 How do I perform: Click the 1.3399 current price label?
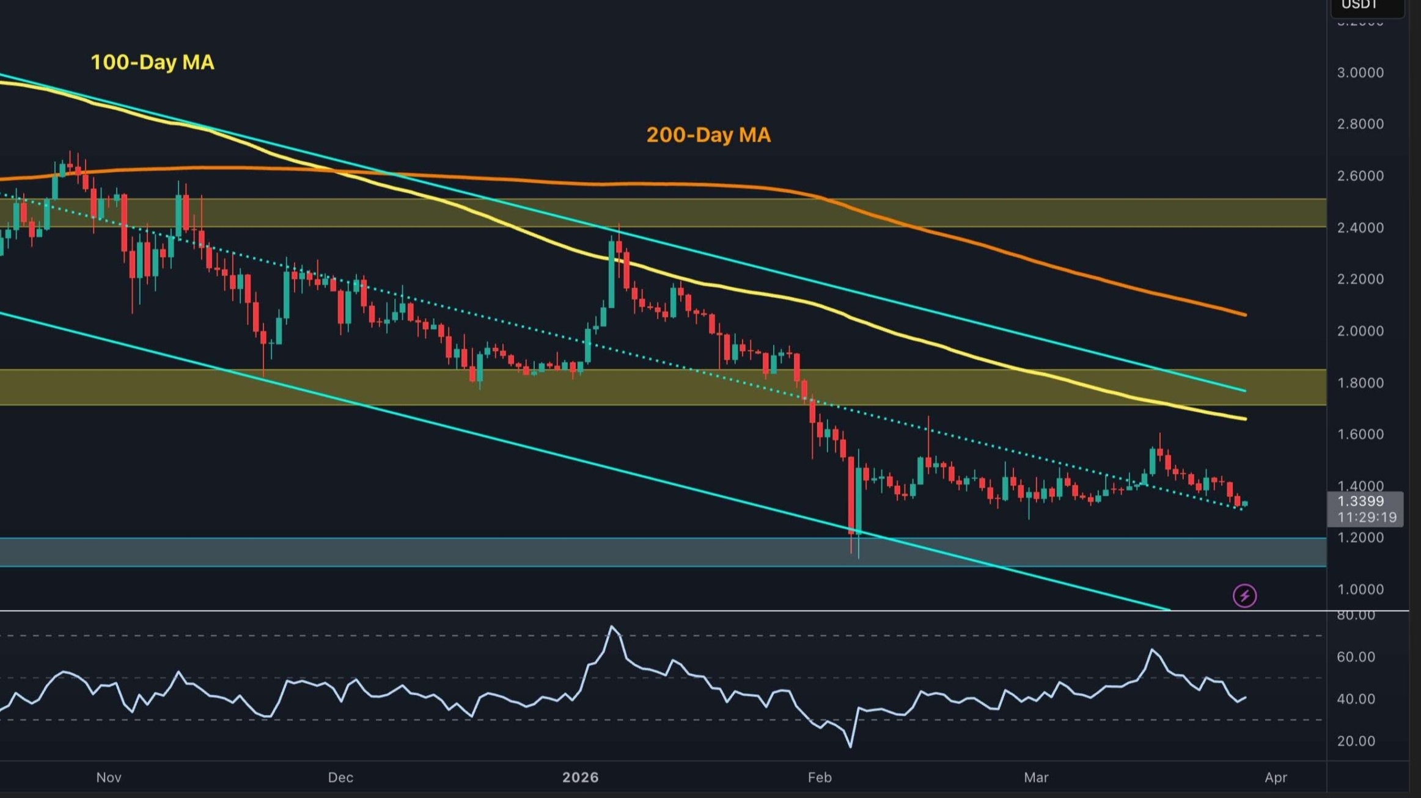[x=1360, y=501]
